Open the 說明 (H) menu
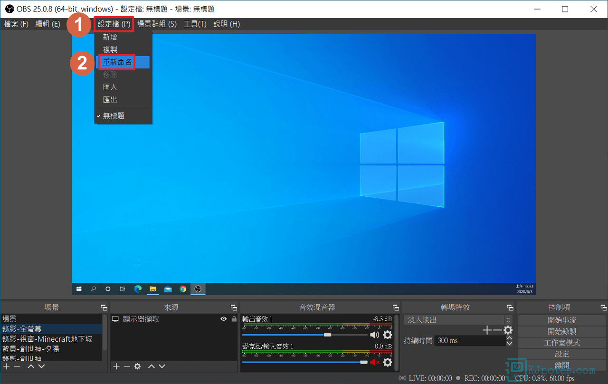Viewport: 608px width, 384px height. tap(227, 24)
